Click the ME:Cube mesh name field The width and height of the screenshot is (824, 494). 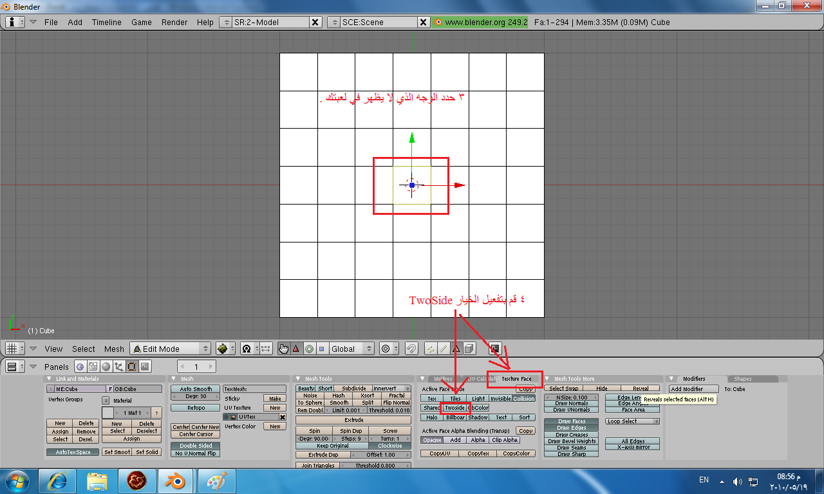(x=80, y=389)
